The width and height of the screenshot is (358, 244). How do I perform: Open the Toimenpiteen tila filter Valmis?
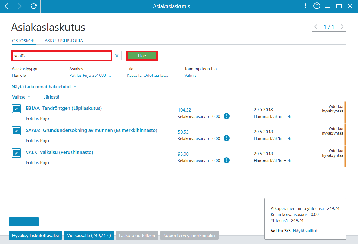pos(191,75)
